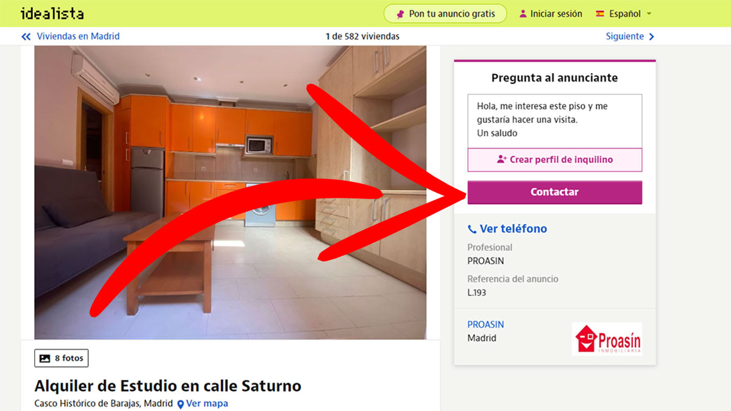The height and width of the screenshot is (411, 731).
Task: Click the pin icon in Pon tu anuncio
Action: pos(400,13)
